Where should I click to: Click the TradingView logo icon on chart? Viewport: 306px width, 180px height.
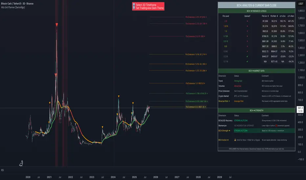click(x=21, y=163)
